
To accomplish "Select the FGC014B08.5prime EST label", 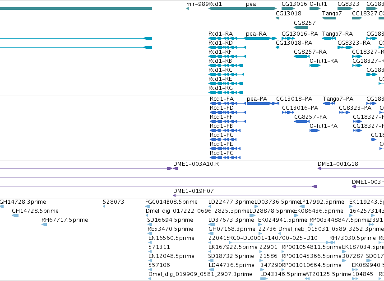I will point(171,202).
